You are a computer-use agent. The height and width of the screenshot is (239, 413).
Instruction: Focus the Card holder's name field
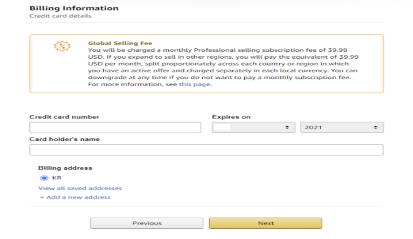coord(206,150)
